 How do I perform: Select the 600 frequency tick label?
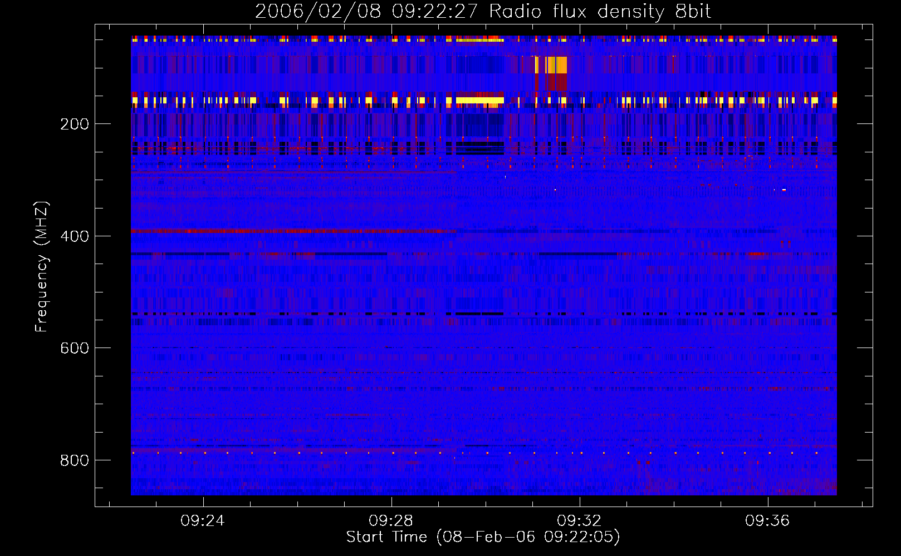75,348
